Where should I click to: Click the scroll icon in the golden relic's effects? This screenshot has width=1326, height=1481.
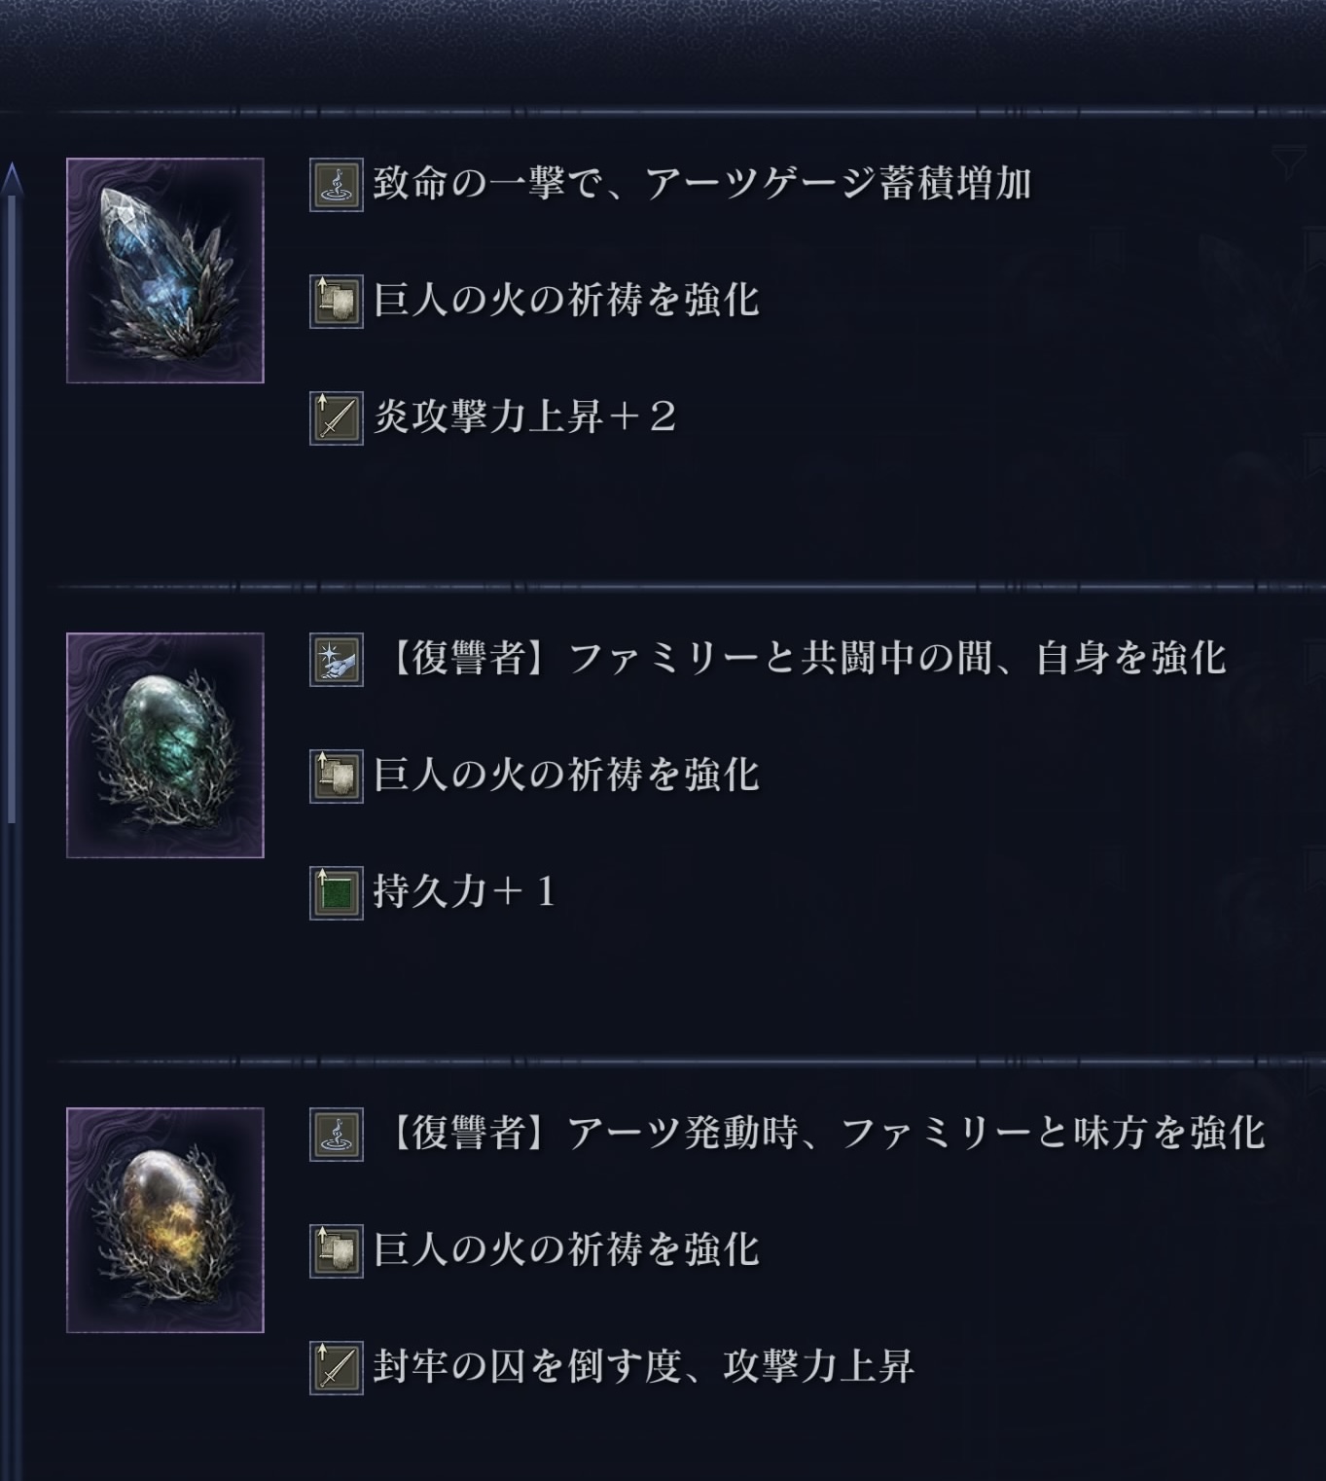(x=337, y=1251)
